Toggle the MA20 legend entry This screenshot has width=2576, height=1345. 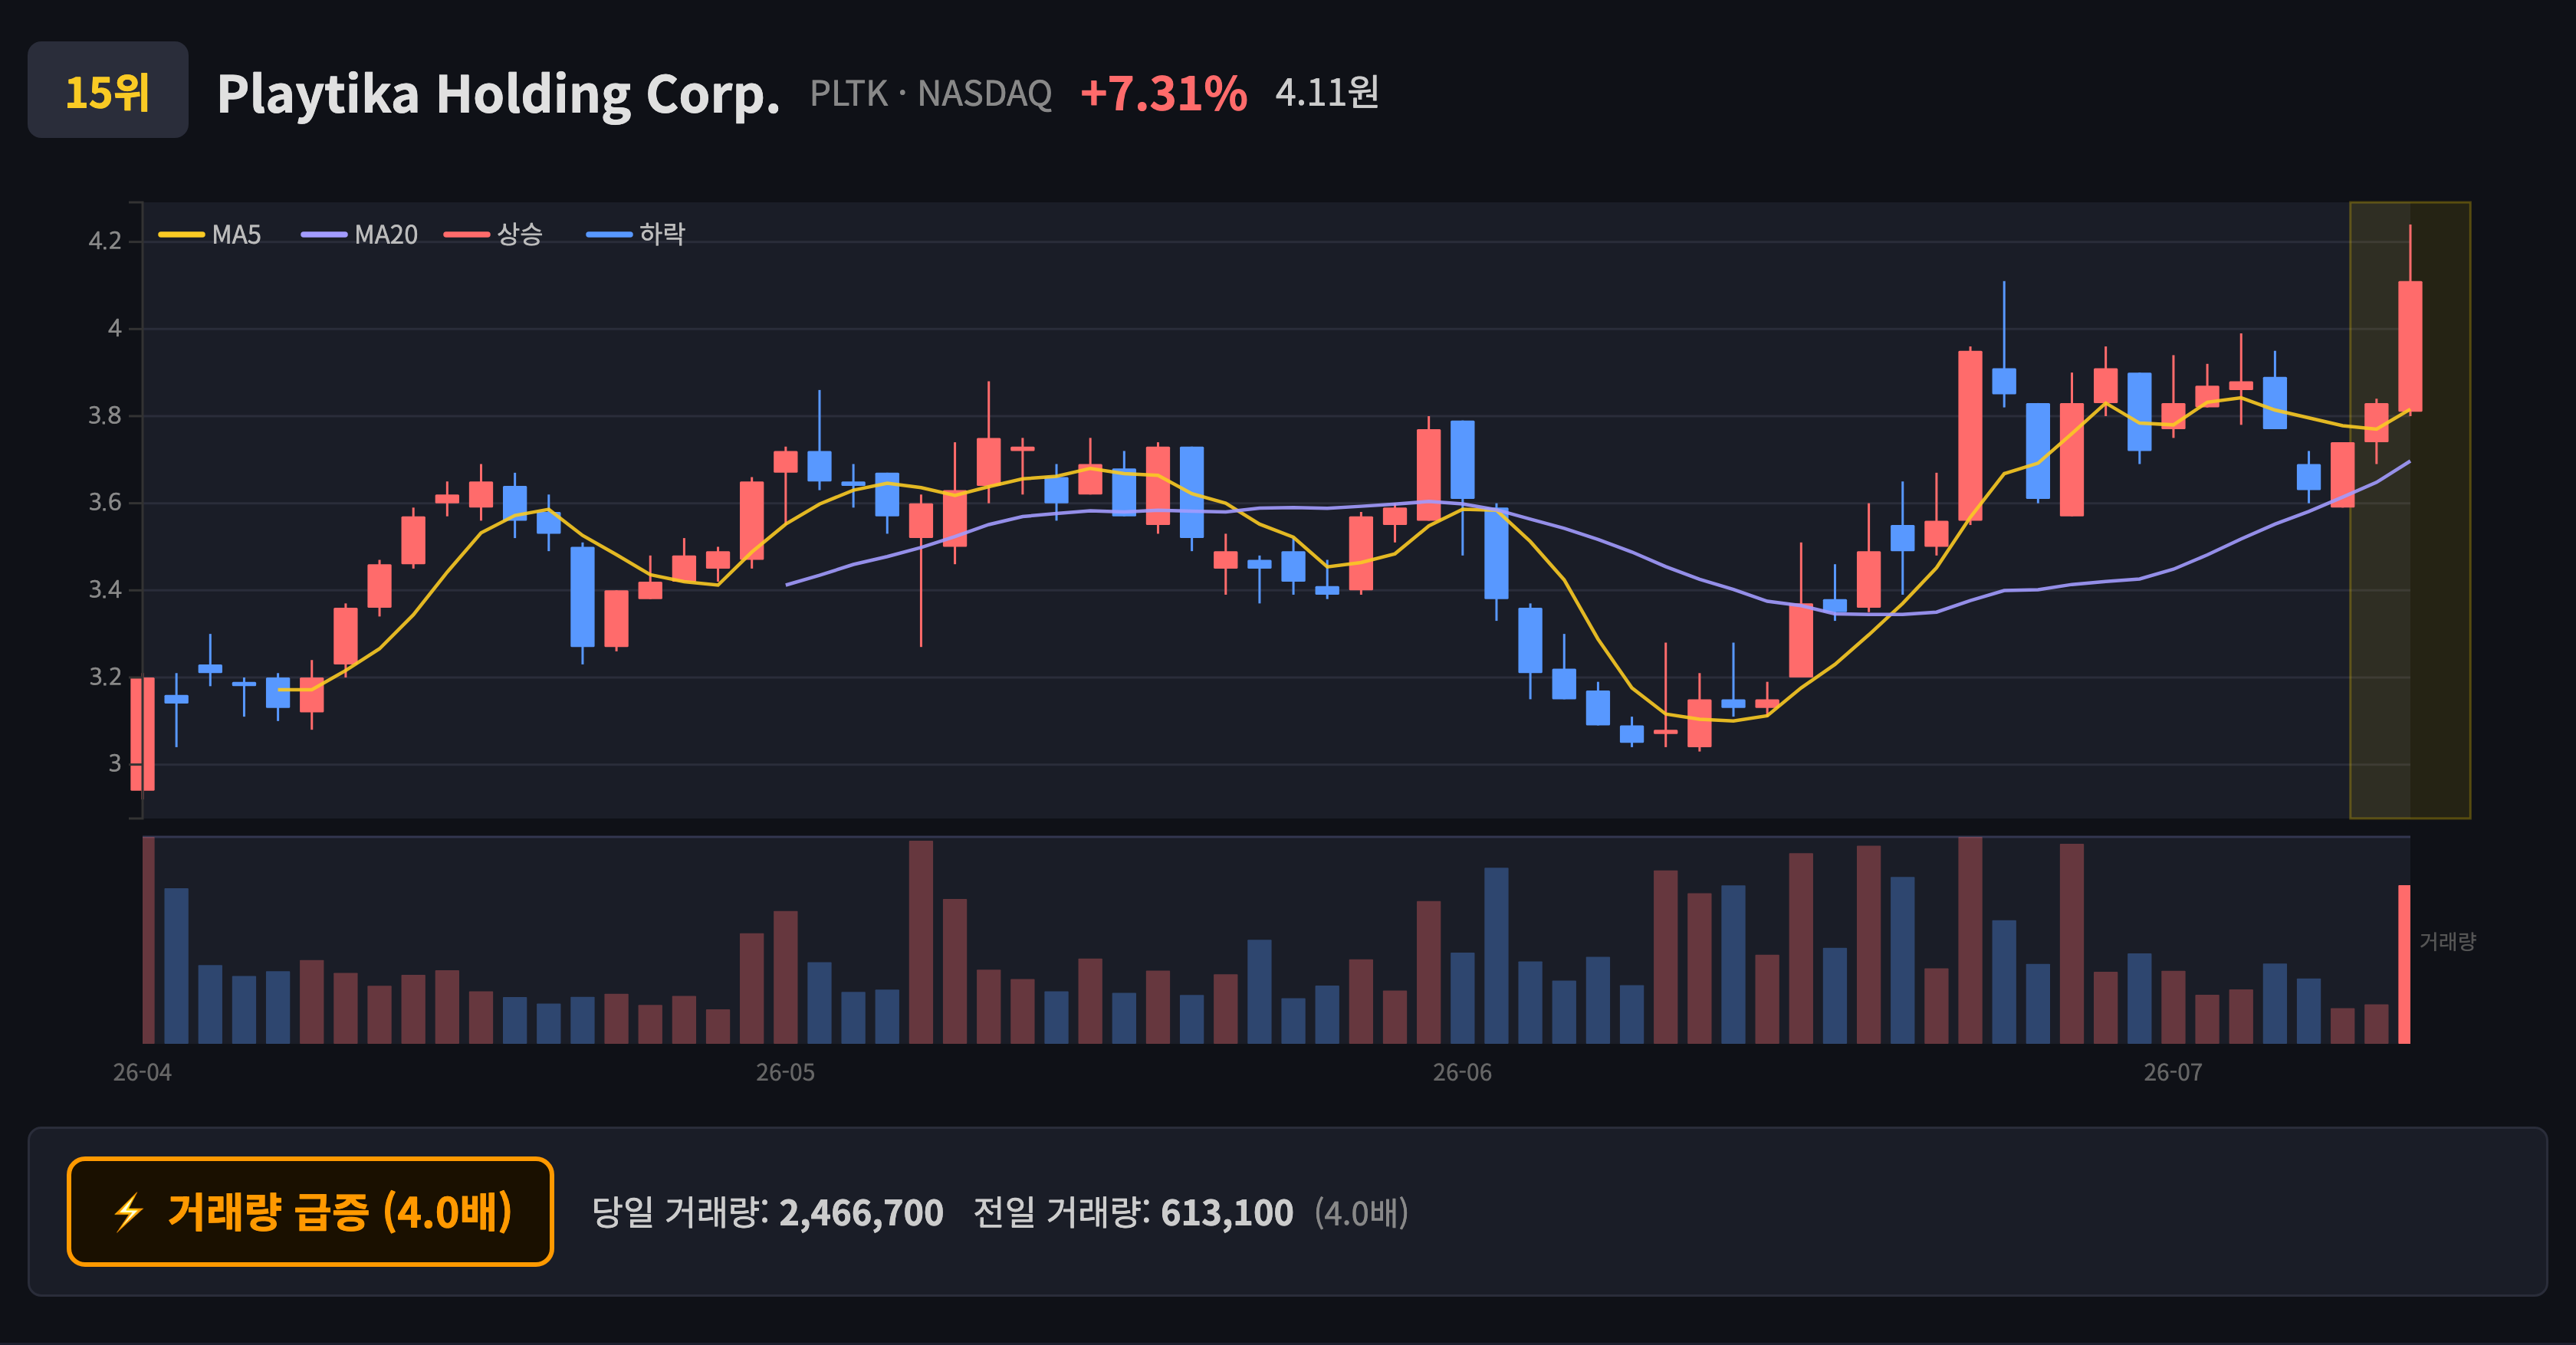(360, 235)
